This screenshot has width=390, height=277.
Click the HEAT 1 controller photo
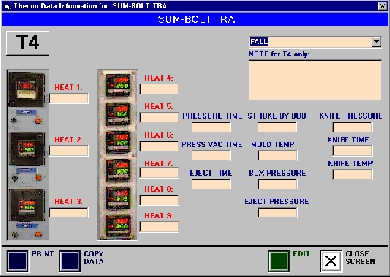pyautogui.click(x=27, y=90)
